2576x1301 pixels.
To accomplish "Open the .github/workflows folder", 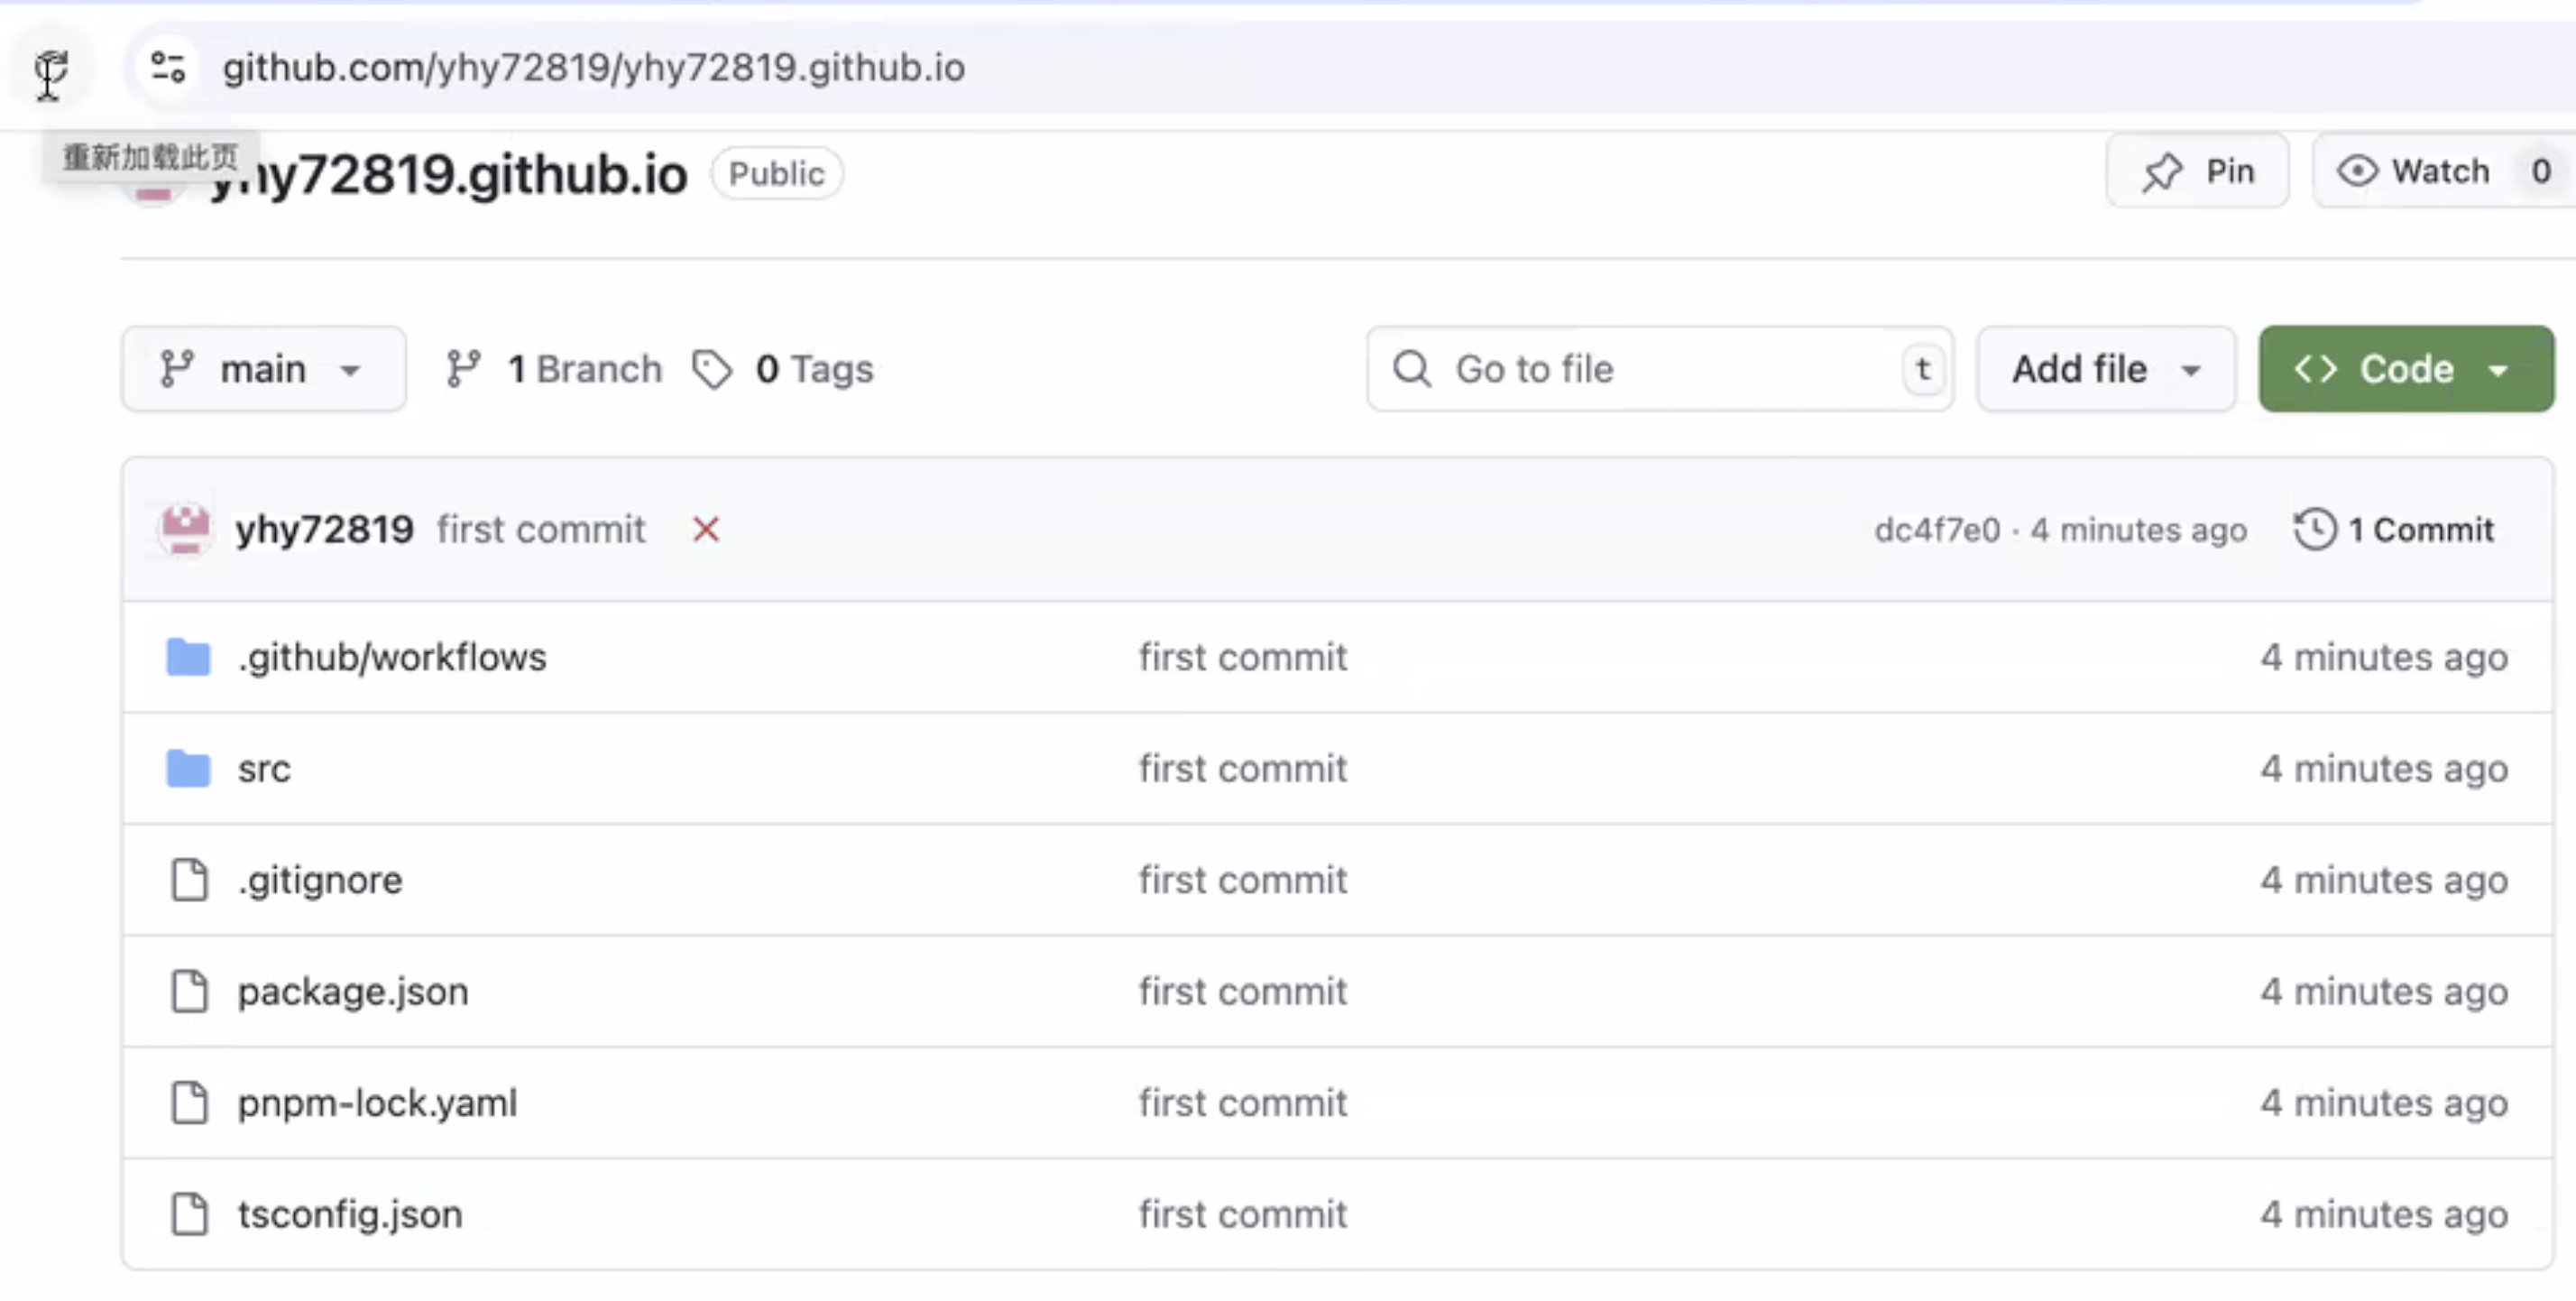I will (392, 657).
